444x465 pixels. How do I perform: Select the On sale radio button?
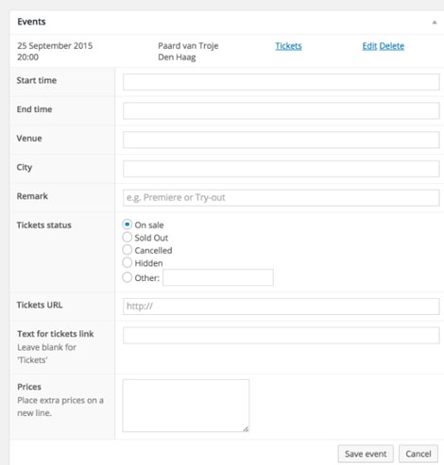127,224
